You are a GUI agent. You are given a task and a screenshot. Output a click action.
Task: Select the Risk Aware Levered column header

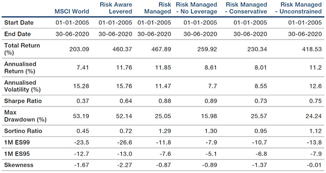[116, 8]
